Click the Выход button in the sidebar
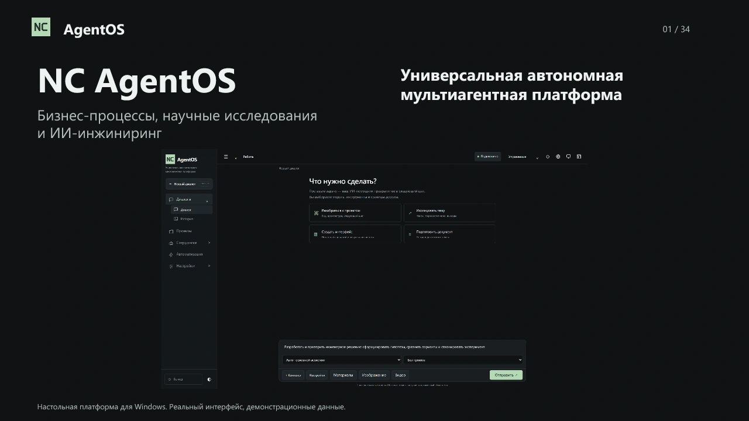 (x=183, y=379)
